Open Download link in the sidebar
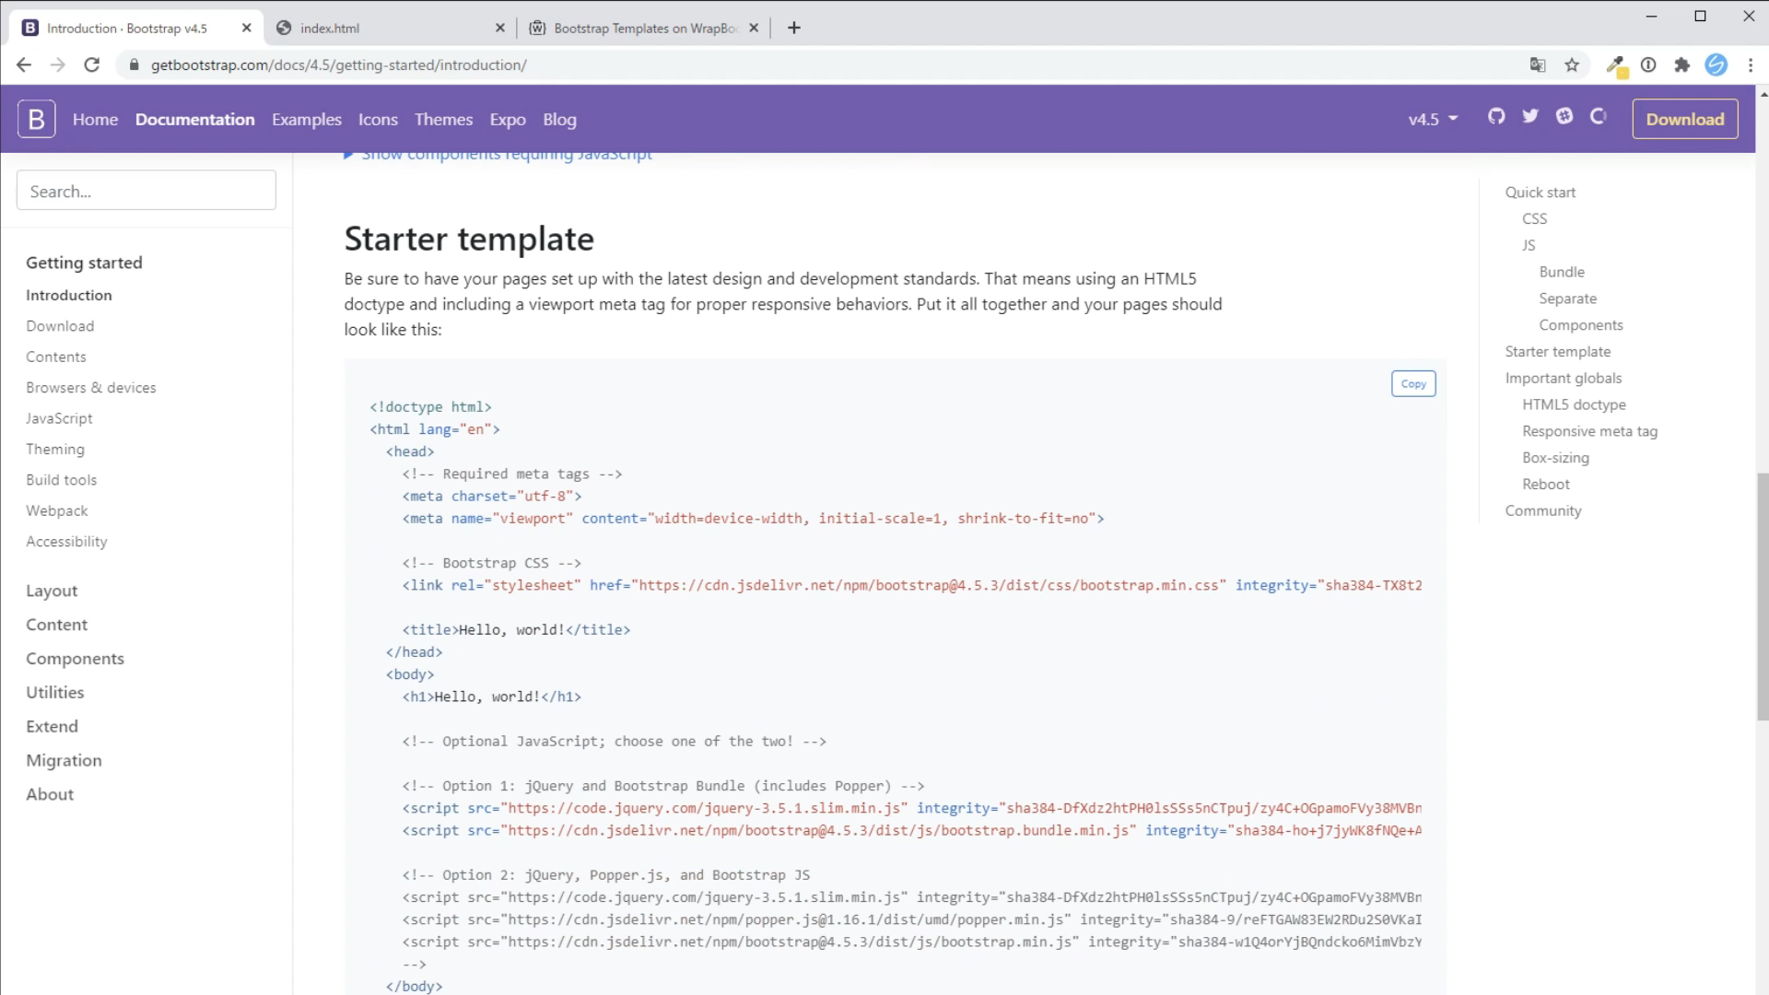The image size is (1769, 995). click(x=60, y=326)
